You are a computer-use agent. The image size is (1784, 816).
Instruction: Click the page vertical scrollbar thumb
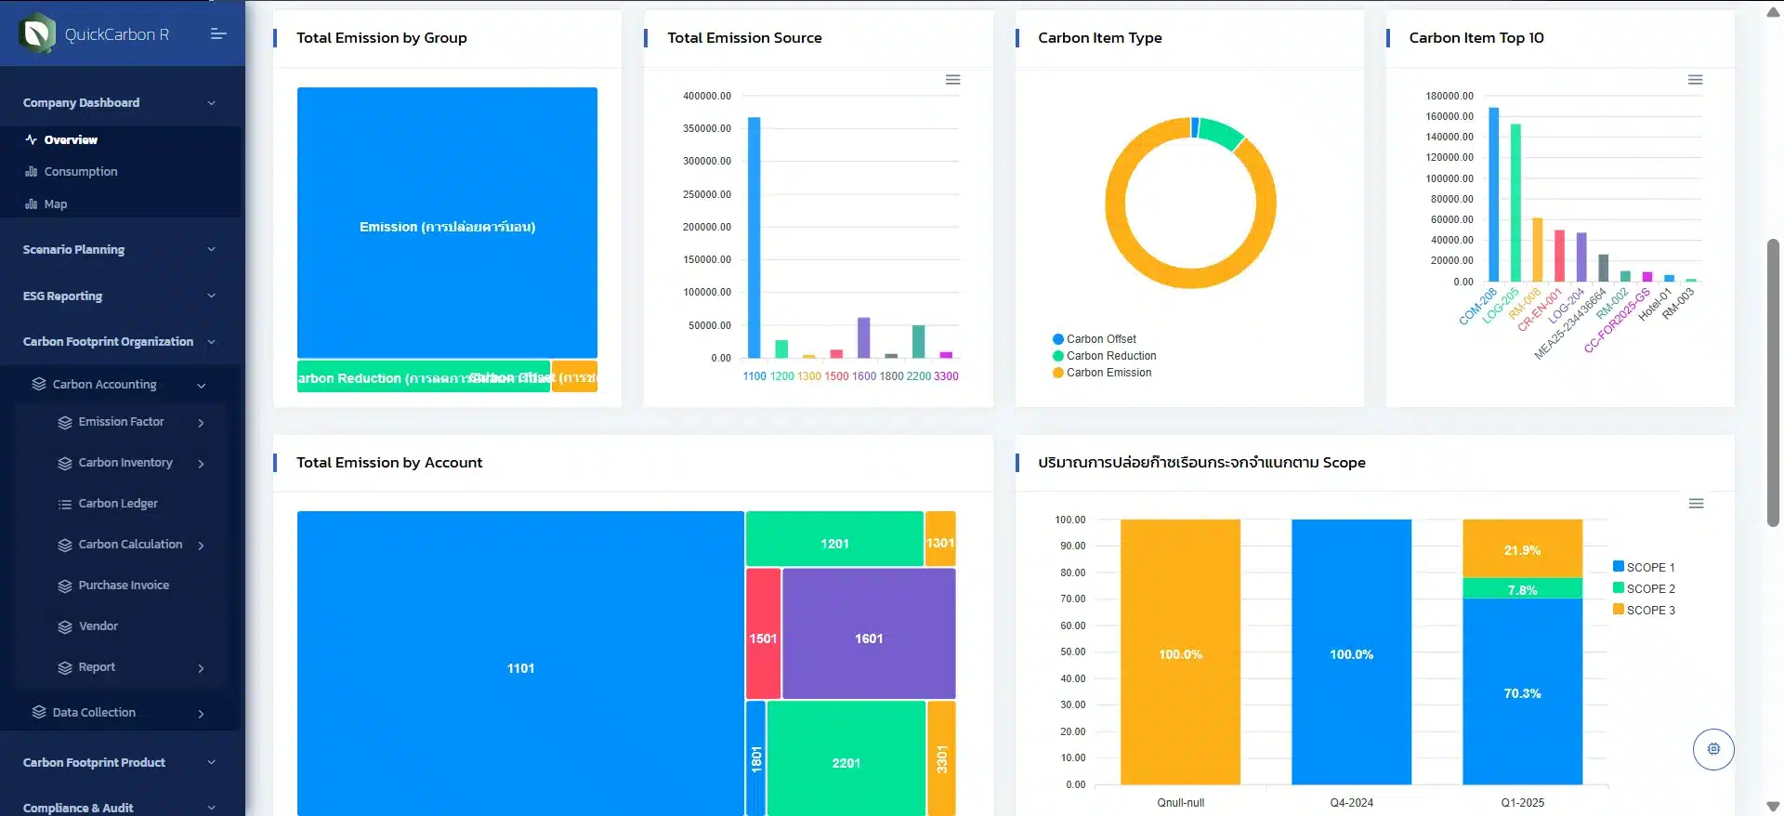point(1773,383)
